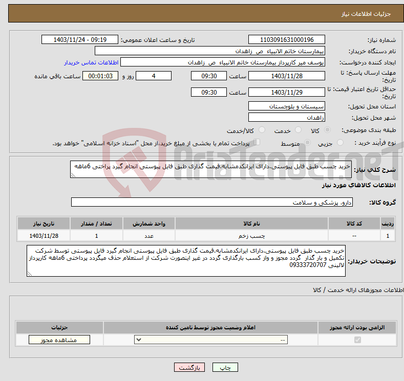Select the کالا radio button
Image resolution: width=404 pixels, height=381 pixels.
328,130
